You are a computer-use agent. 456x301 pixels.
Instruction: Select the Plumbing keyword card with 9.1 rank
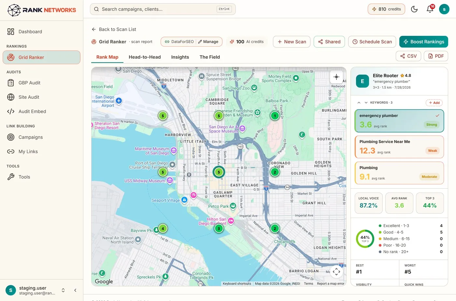(399, 173)
